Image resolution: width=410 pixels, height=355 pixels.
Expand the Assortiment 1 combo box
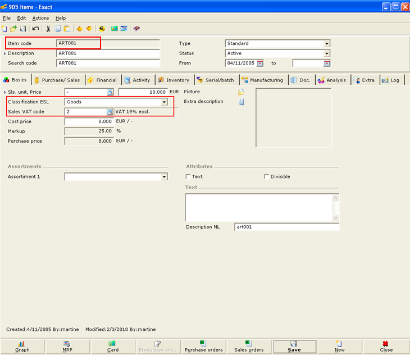click(x=164, y=177)
